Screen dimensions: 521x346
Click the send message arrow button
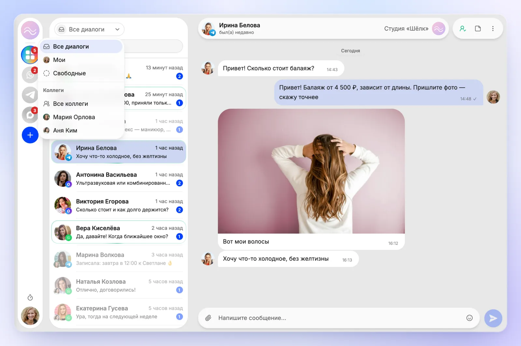(x=493, y=318)
